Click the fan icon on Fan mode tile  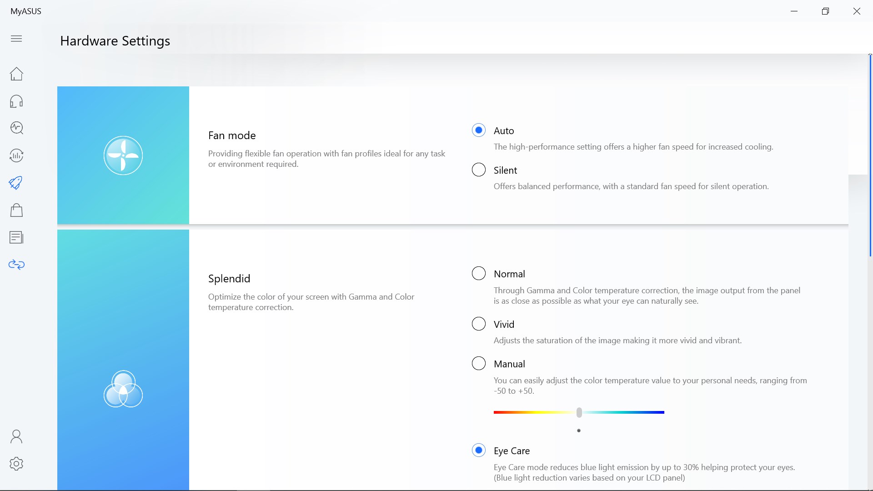coord(123,155)
